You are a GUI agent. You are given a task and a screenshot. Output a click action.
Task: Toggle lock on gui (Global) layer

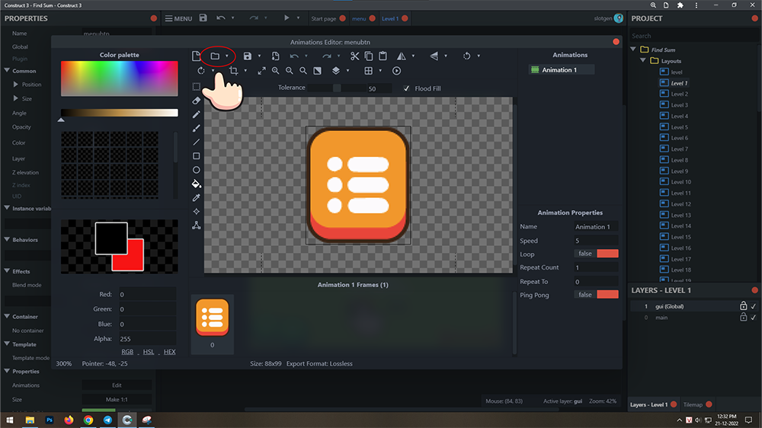click(743, 305)
